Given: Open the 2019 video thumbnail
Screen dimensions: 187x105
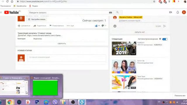Looking at the screenshot, I should pos(124,48).
